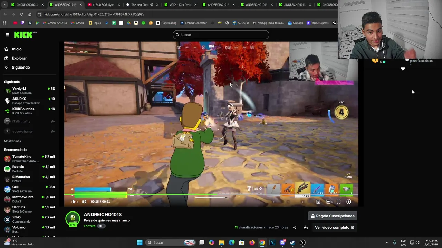Open the ANDREICHO1013 channel avatar
This screenshot has height=248, width=442.
point(73,219)
